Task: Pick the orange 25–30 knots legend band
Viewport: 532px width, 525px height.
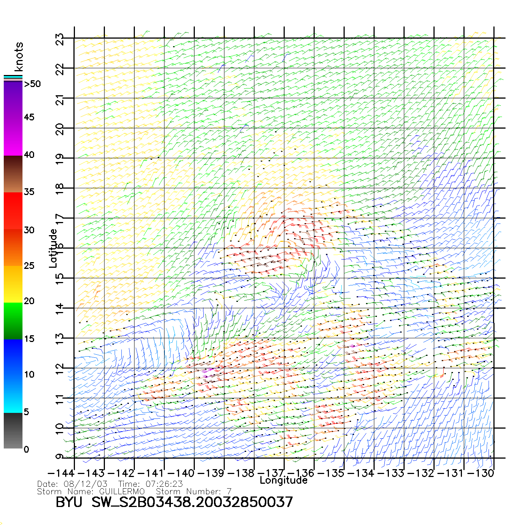Action: click(x=13, y=247)
